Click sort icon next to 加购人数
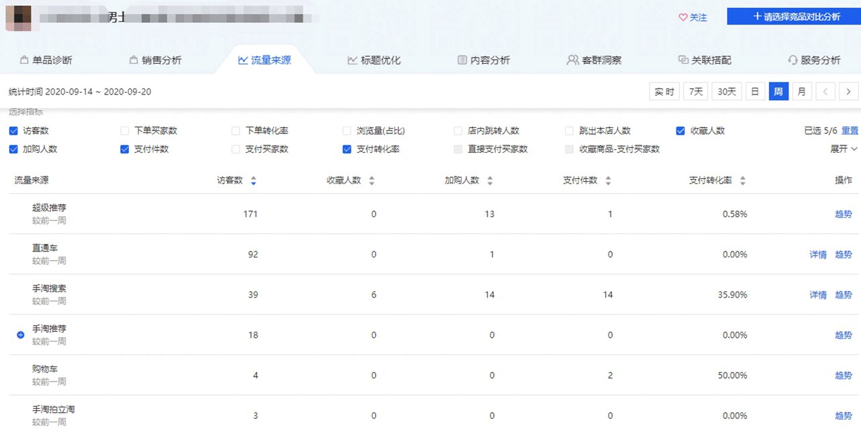 pyautogui.click(x=490, y=181)
